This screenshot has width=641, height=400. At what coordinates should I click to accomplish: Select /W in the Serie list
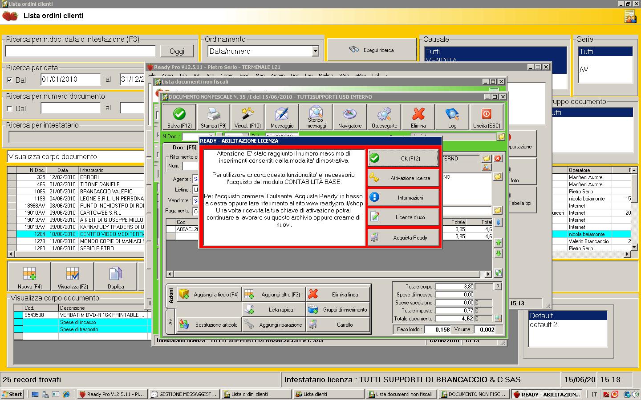pos(605,69)
